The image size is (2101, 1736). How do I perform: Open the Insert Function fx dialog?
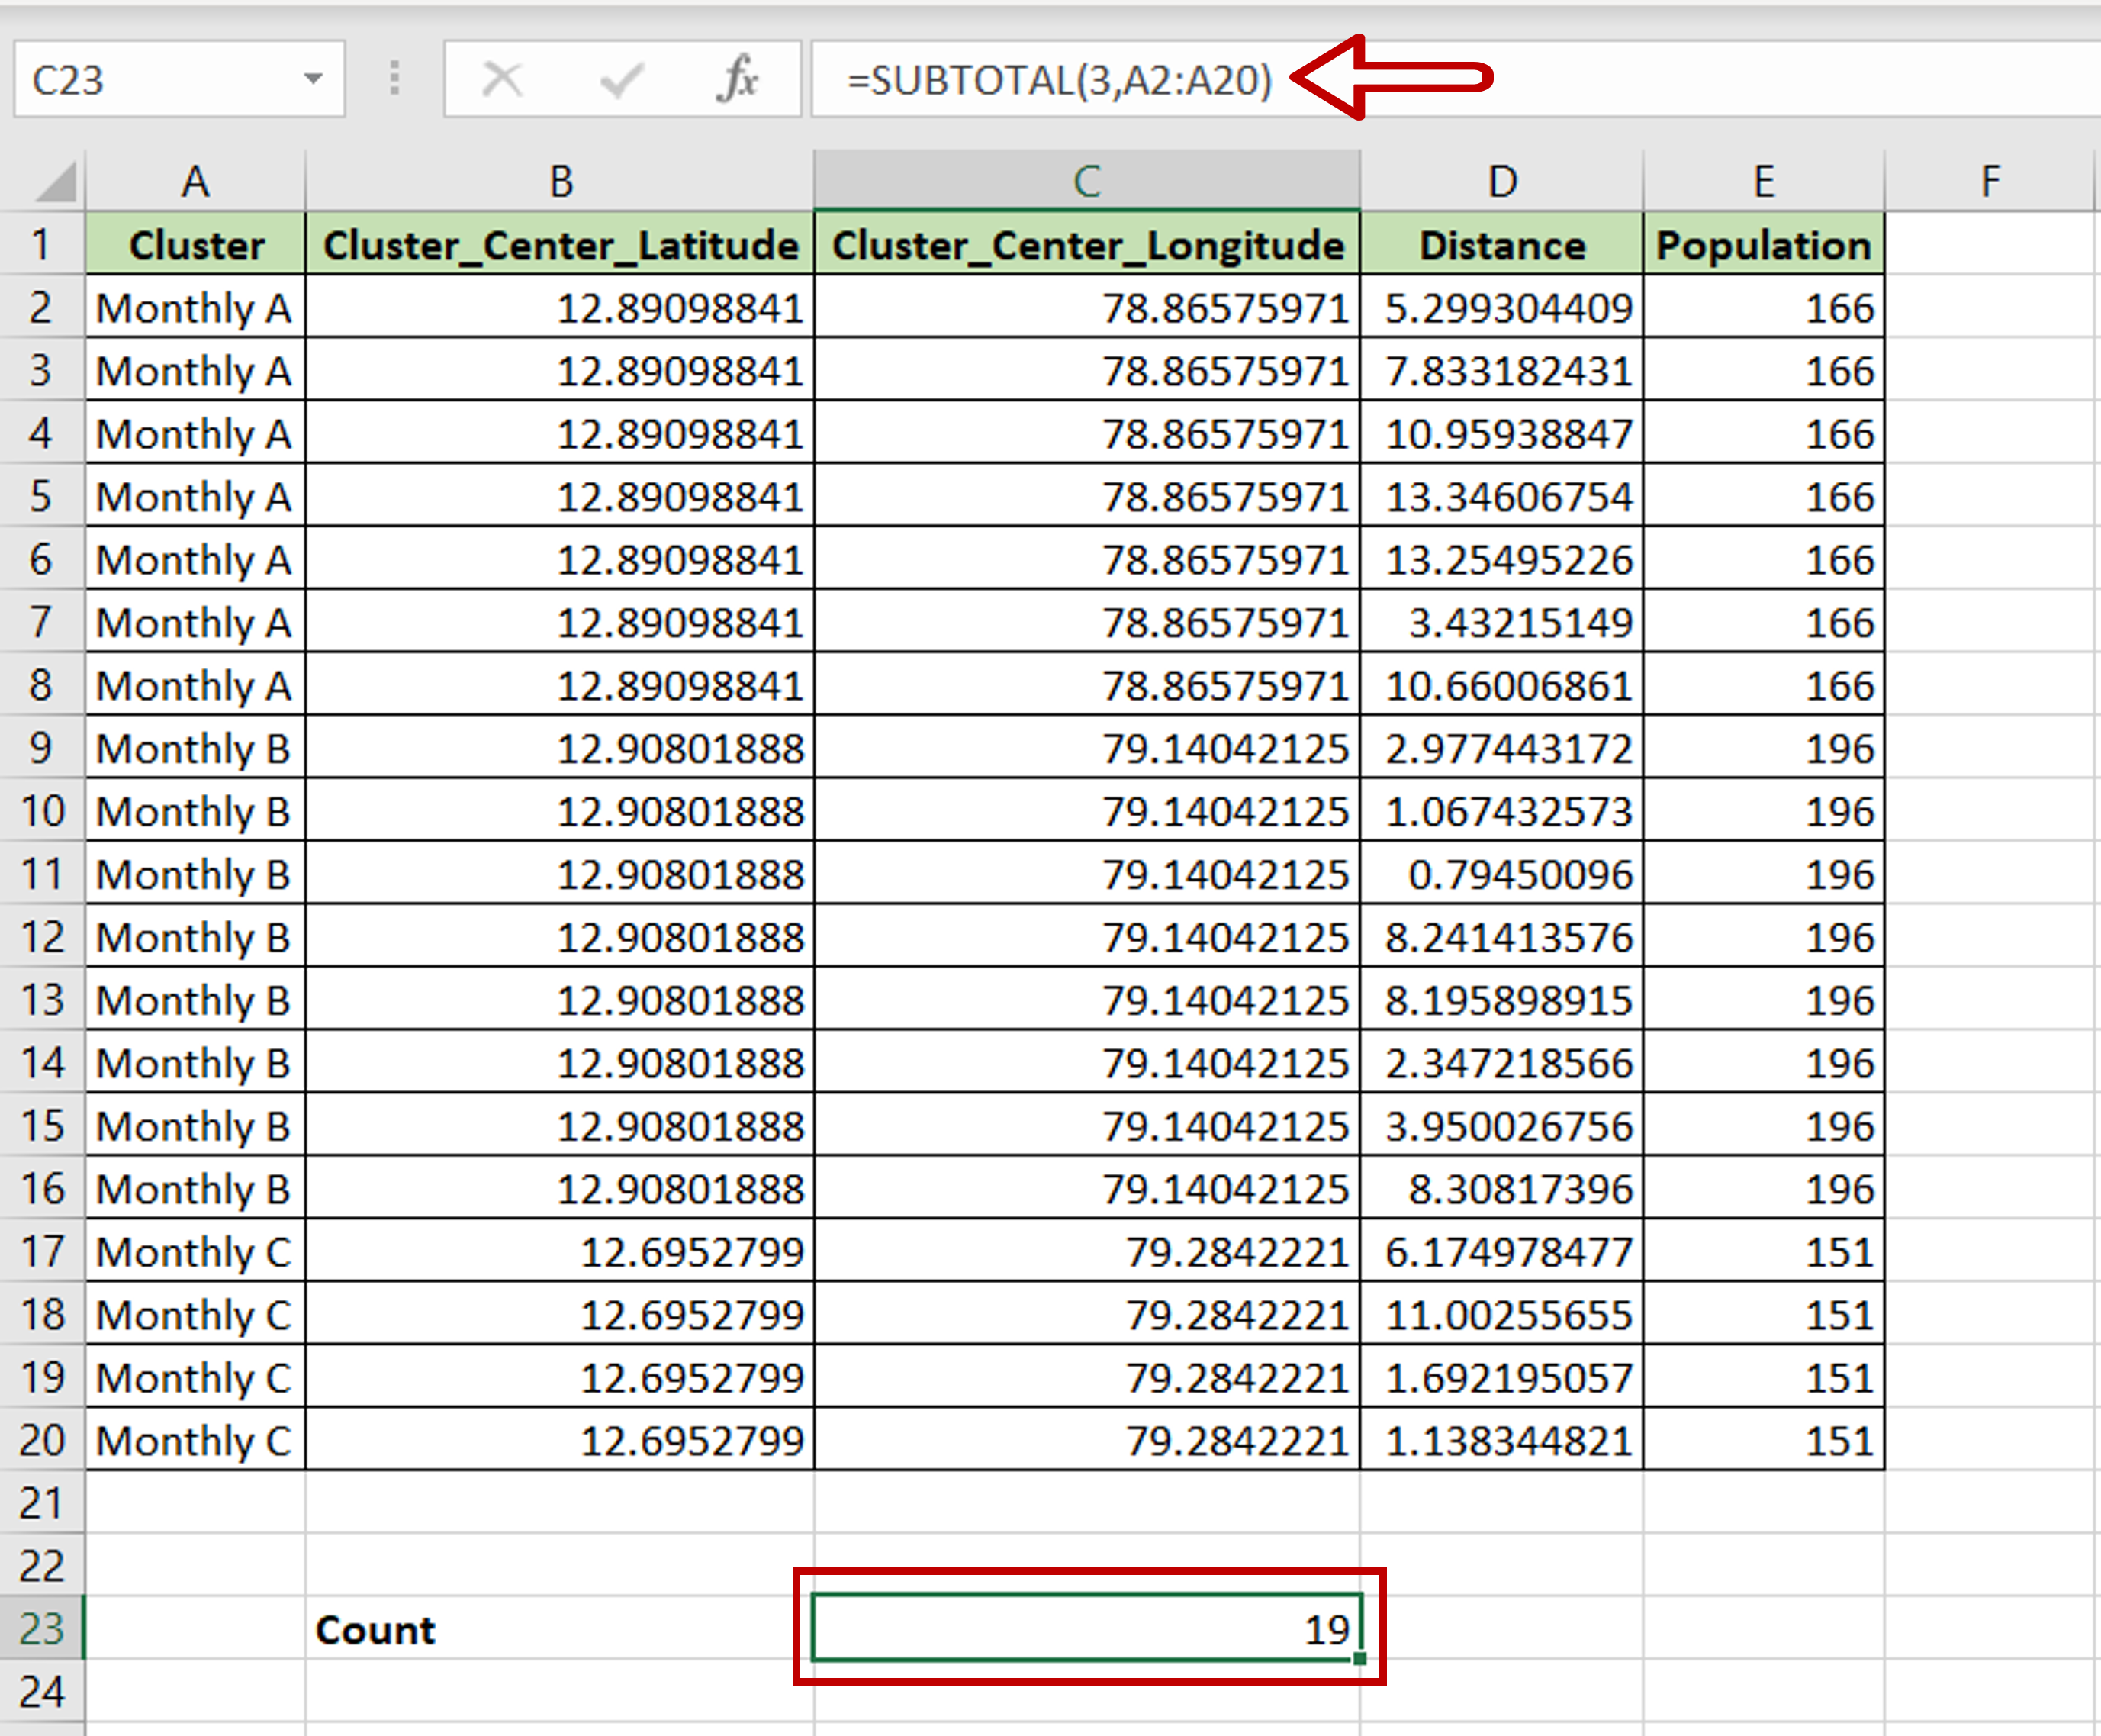tap(738, 79)
